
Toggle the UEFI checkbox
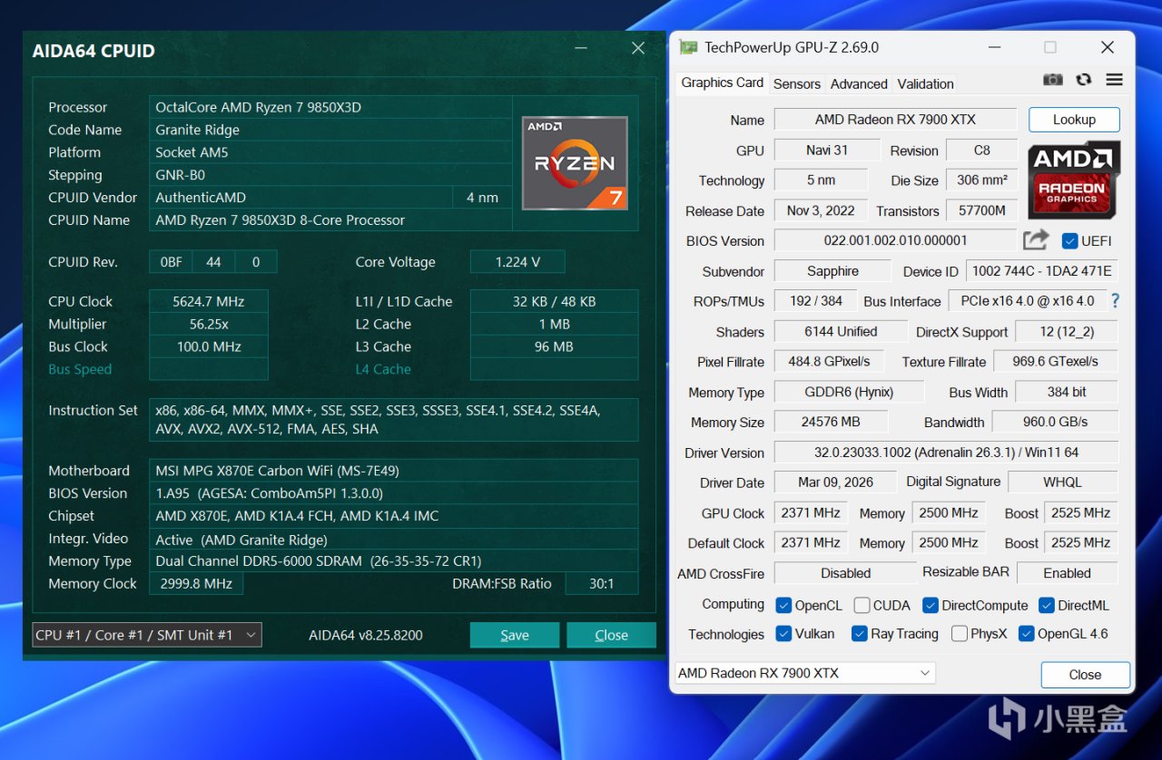pos(1069,240)
